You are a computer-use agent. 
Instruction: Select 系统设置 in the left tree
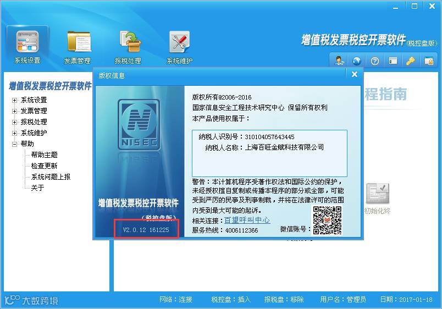34,100
